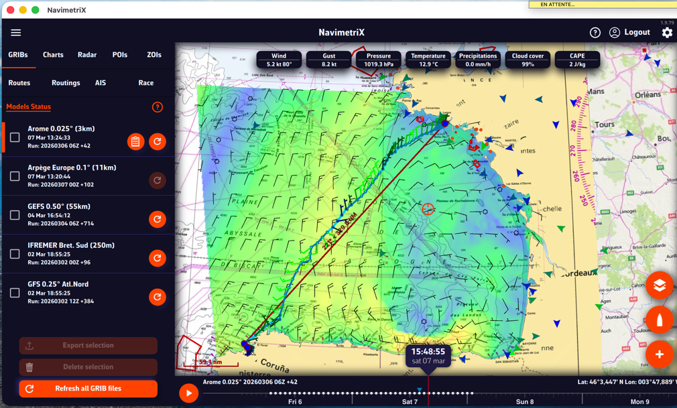This screenshot has width=677, height=408.
Task: Open the map layers button
Action: pyautogui.click(x=659, y=285)
